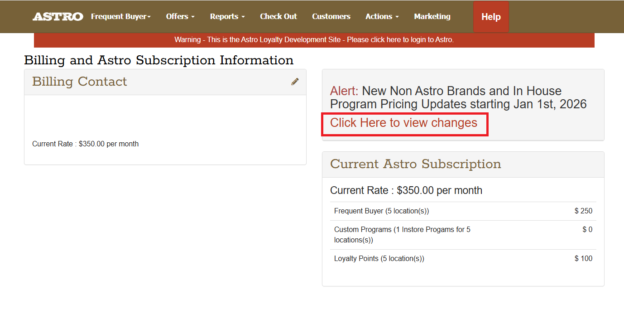Viewport: 624px width, 319px height.
Task: Click the Alert pricing updates text
Action: point(458,97)
